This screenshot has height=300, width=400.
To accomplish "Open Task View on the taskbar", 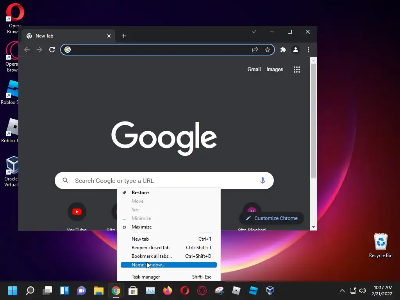I will click(x=47, y=291).
